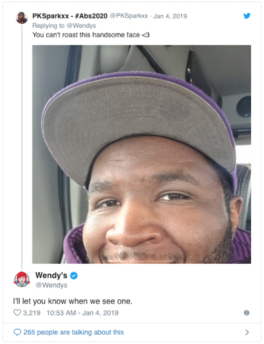Open PKSparkxx's profile avatar
The height and width of the screenshot is (344, 264).
[22, 18]
